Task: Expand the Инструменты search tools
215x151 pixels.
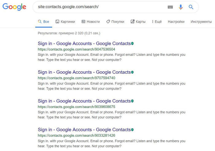Action: pyautogui.click(x=201, y=22)
